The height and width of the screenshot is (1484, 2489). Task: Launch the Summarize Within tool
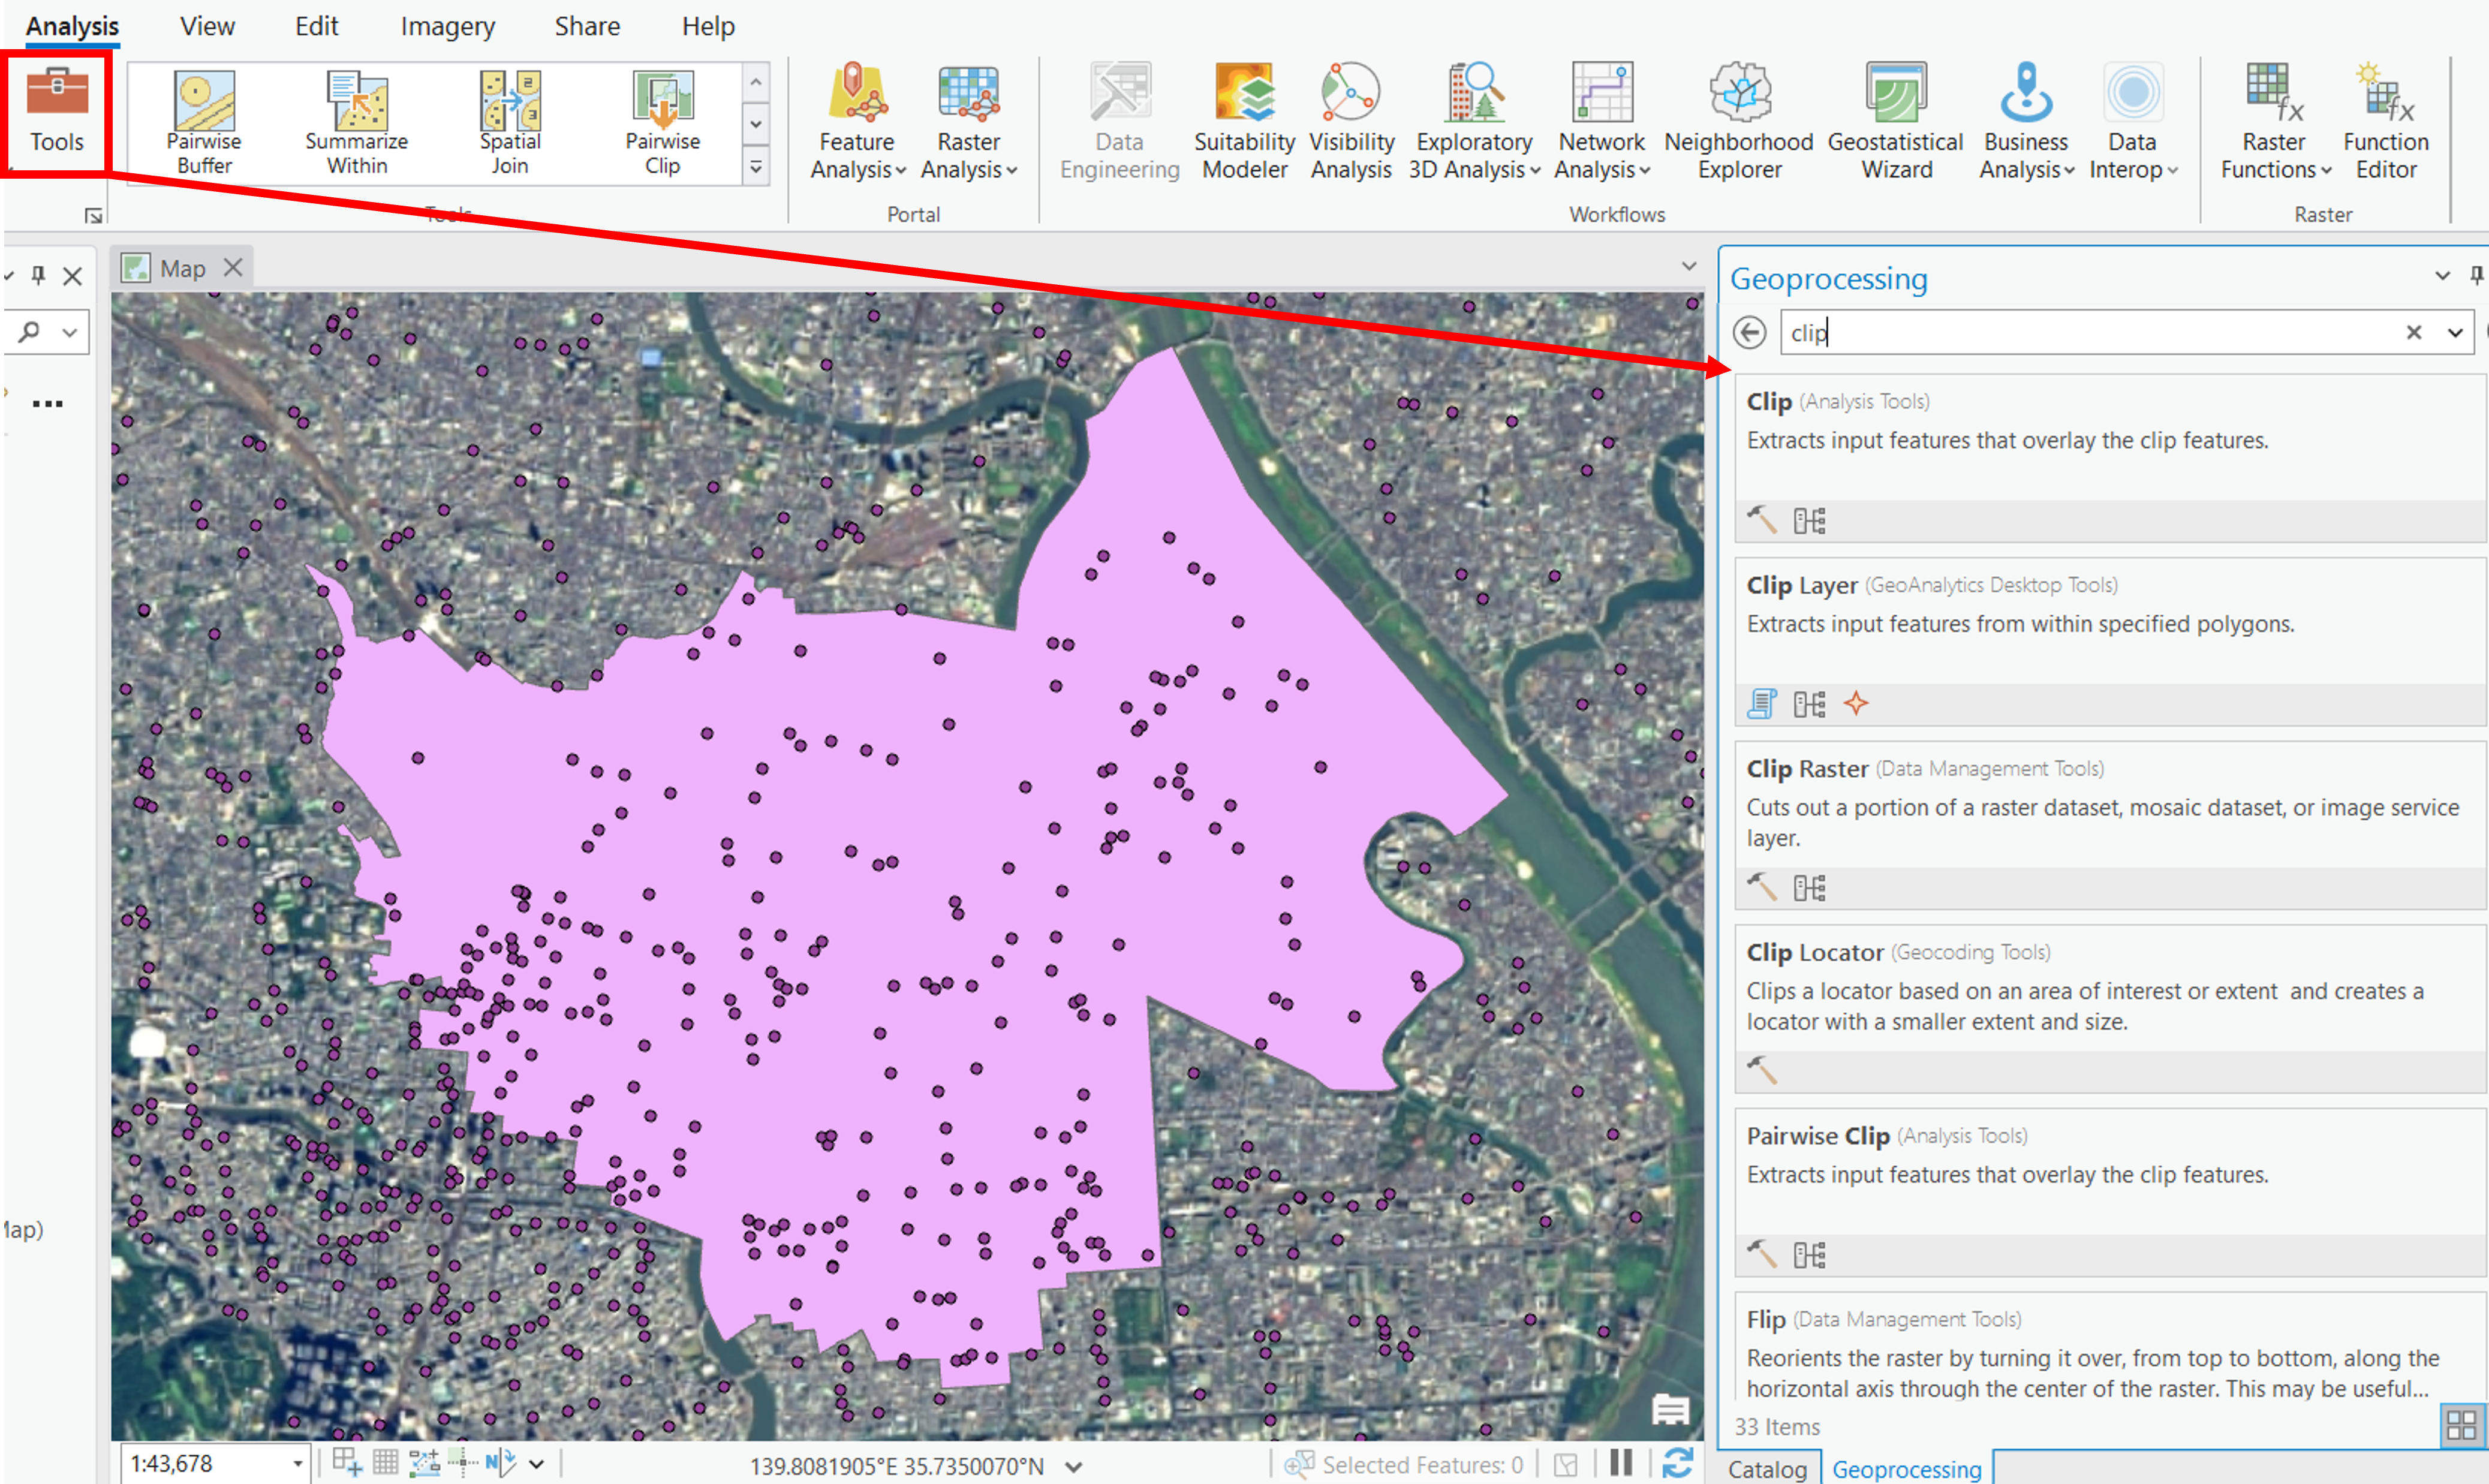tap(357, 123)
